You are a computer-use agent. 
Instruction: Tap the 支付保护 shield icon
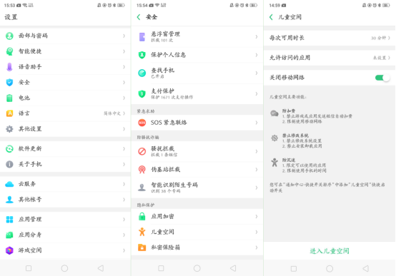click(142, 93)
